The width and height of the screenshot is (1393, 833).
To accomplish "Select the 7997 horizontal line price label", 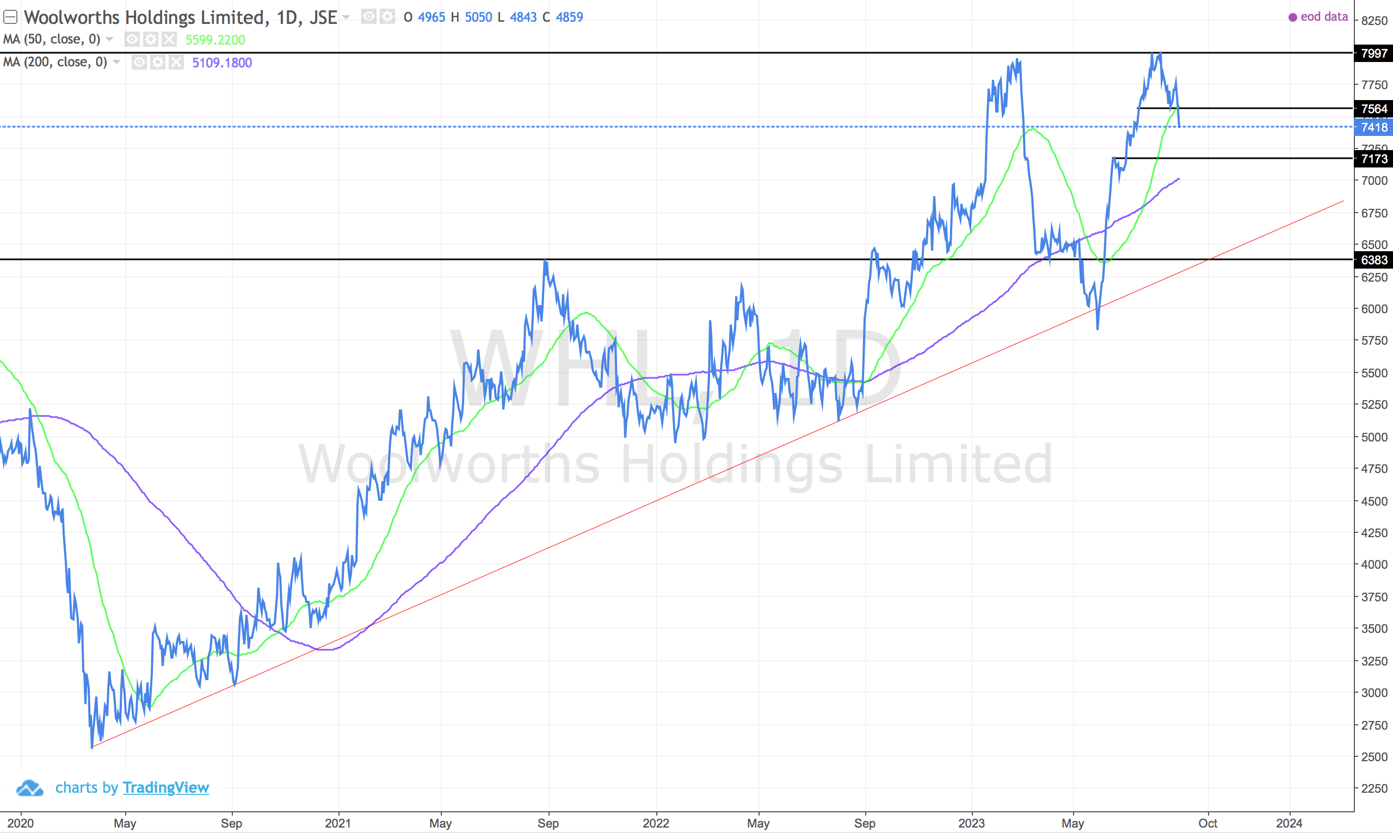I will [1374, 53].
